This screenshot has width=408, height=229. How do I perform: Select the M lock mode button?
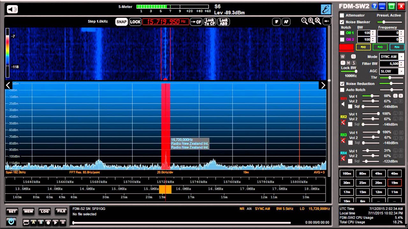[x=348, y=63]
